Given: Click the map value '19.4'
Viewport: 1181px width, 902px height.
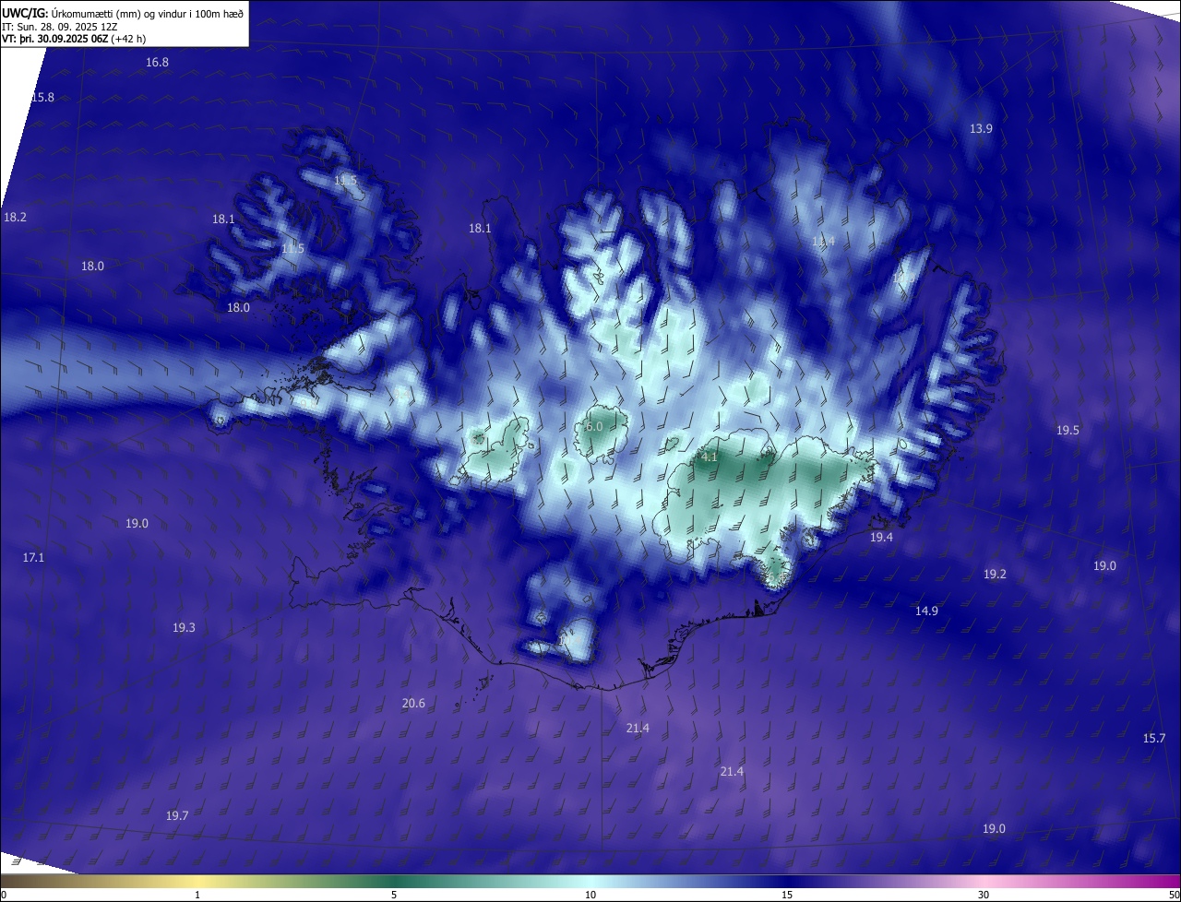Looking at the screenshot, I should coord(882,538).
